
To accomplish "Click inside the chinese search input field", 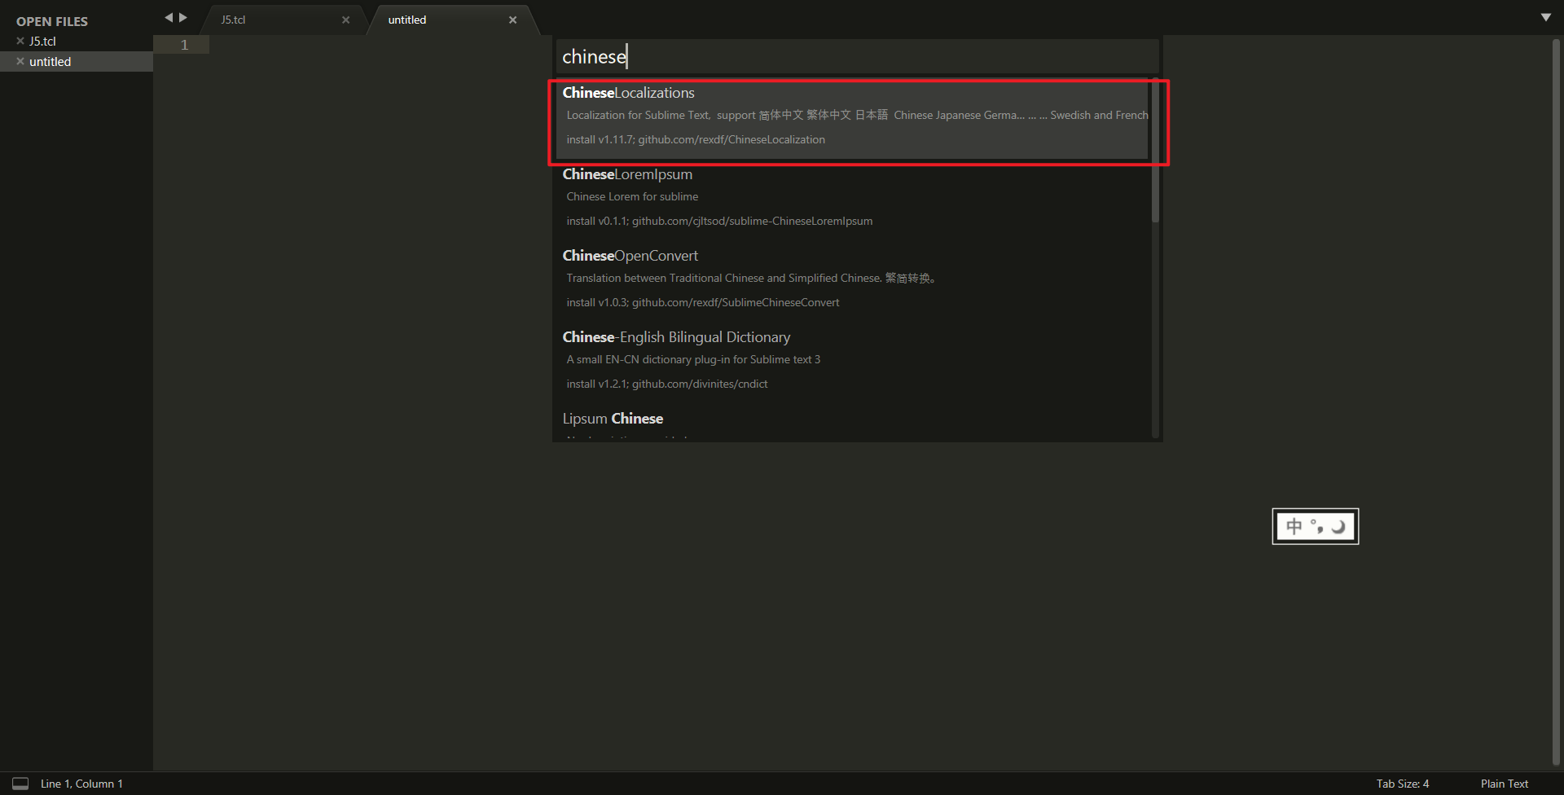I will (855, 55).
